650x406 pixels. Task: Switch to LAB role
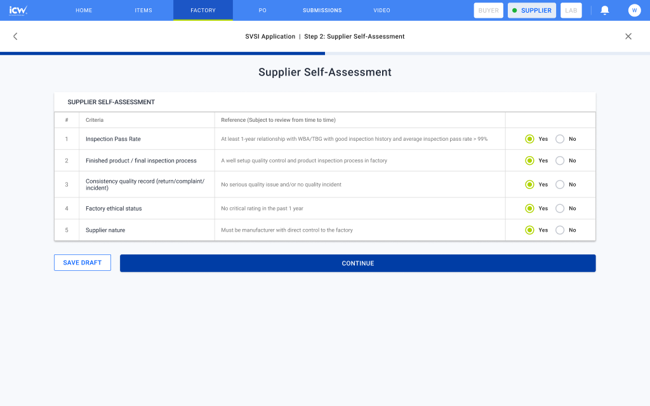(x=571, y=10)
